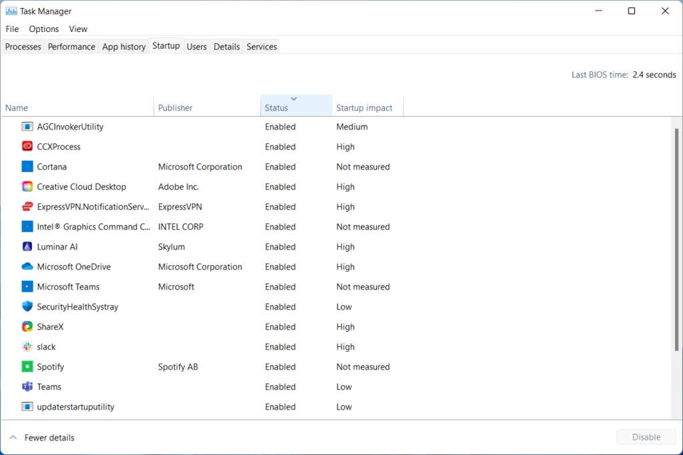Click the Skylum publisher cell
Screen dimensions: 683x455
(171, 247)
